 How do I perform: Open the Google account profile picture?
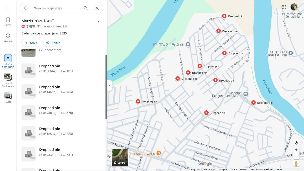coord(294,7)
